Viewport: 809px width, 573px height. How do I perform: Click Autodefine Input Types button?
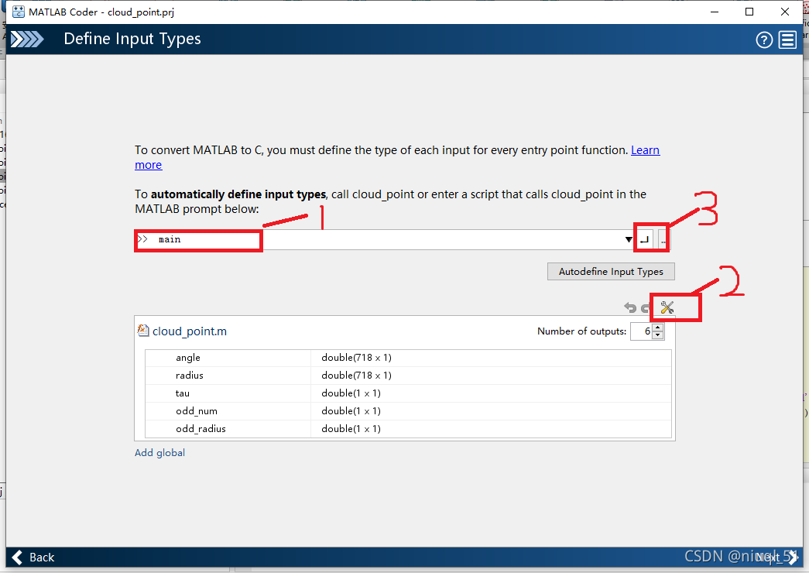[x=611, y=272]
